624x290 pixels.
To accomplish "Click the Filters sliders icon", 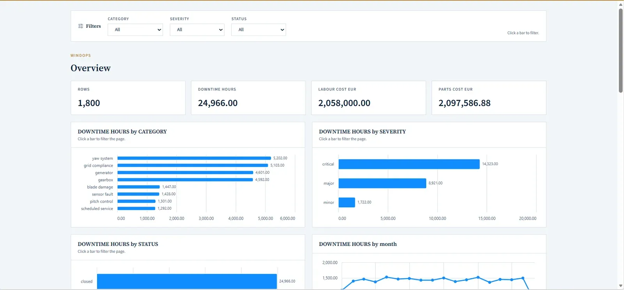I will [x=81, y=26].
